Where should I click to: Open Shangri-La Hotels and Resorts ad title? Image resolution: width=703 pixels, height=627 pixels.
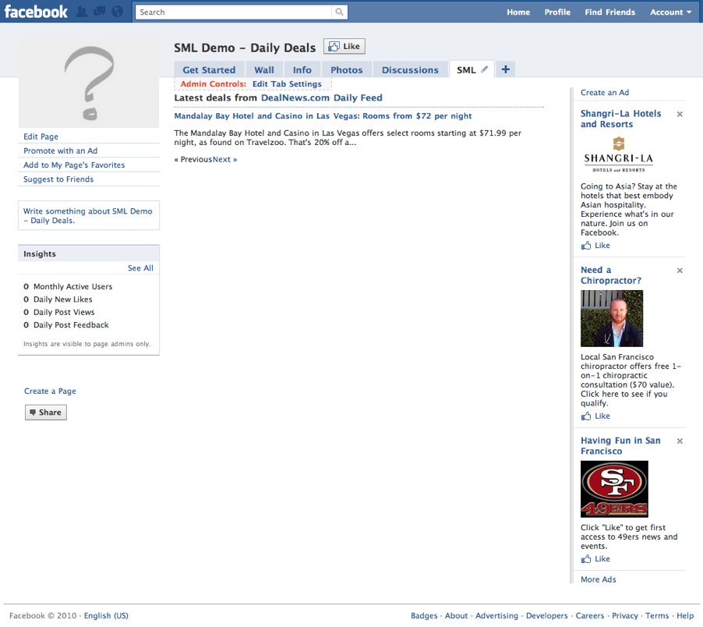pyautogui.click(x=621, y=119)
